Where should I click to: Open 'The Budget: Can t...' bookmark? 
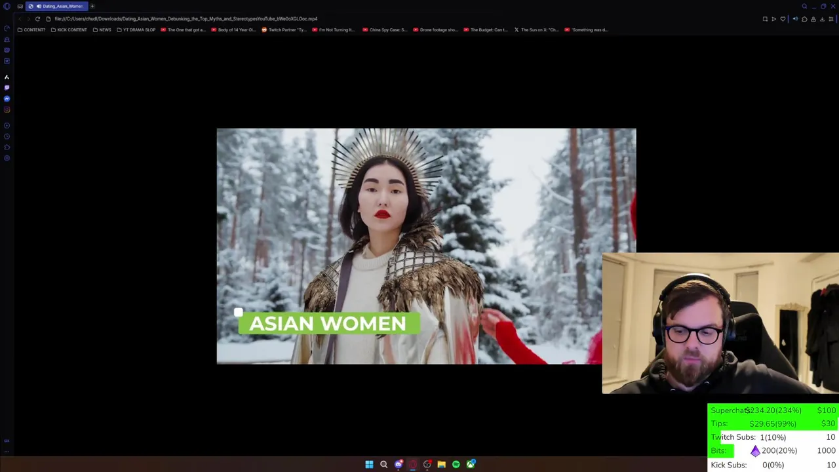(x=486, y=29)
